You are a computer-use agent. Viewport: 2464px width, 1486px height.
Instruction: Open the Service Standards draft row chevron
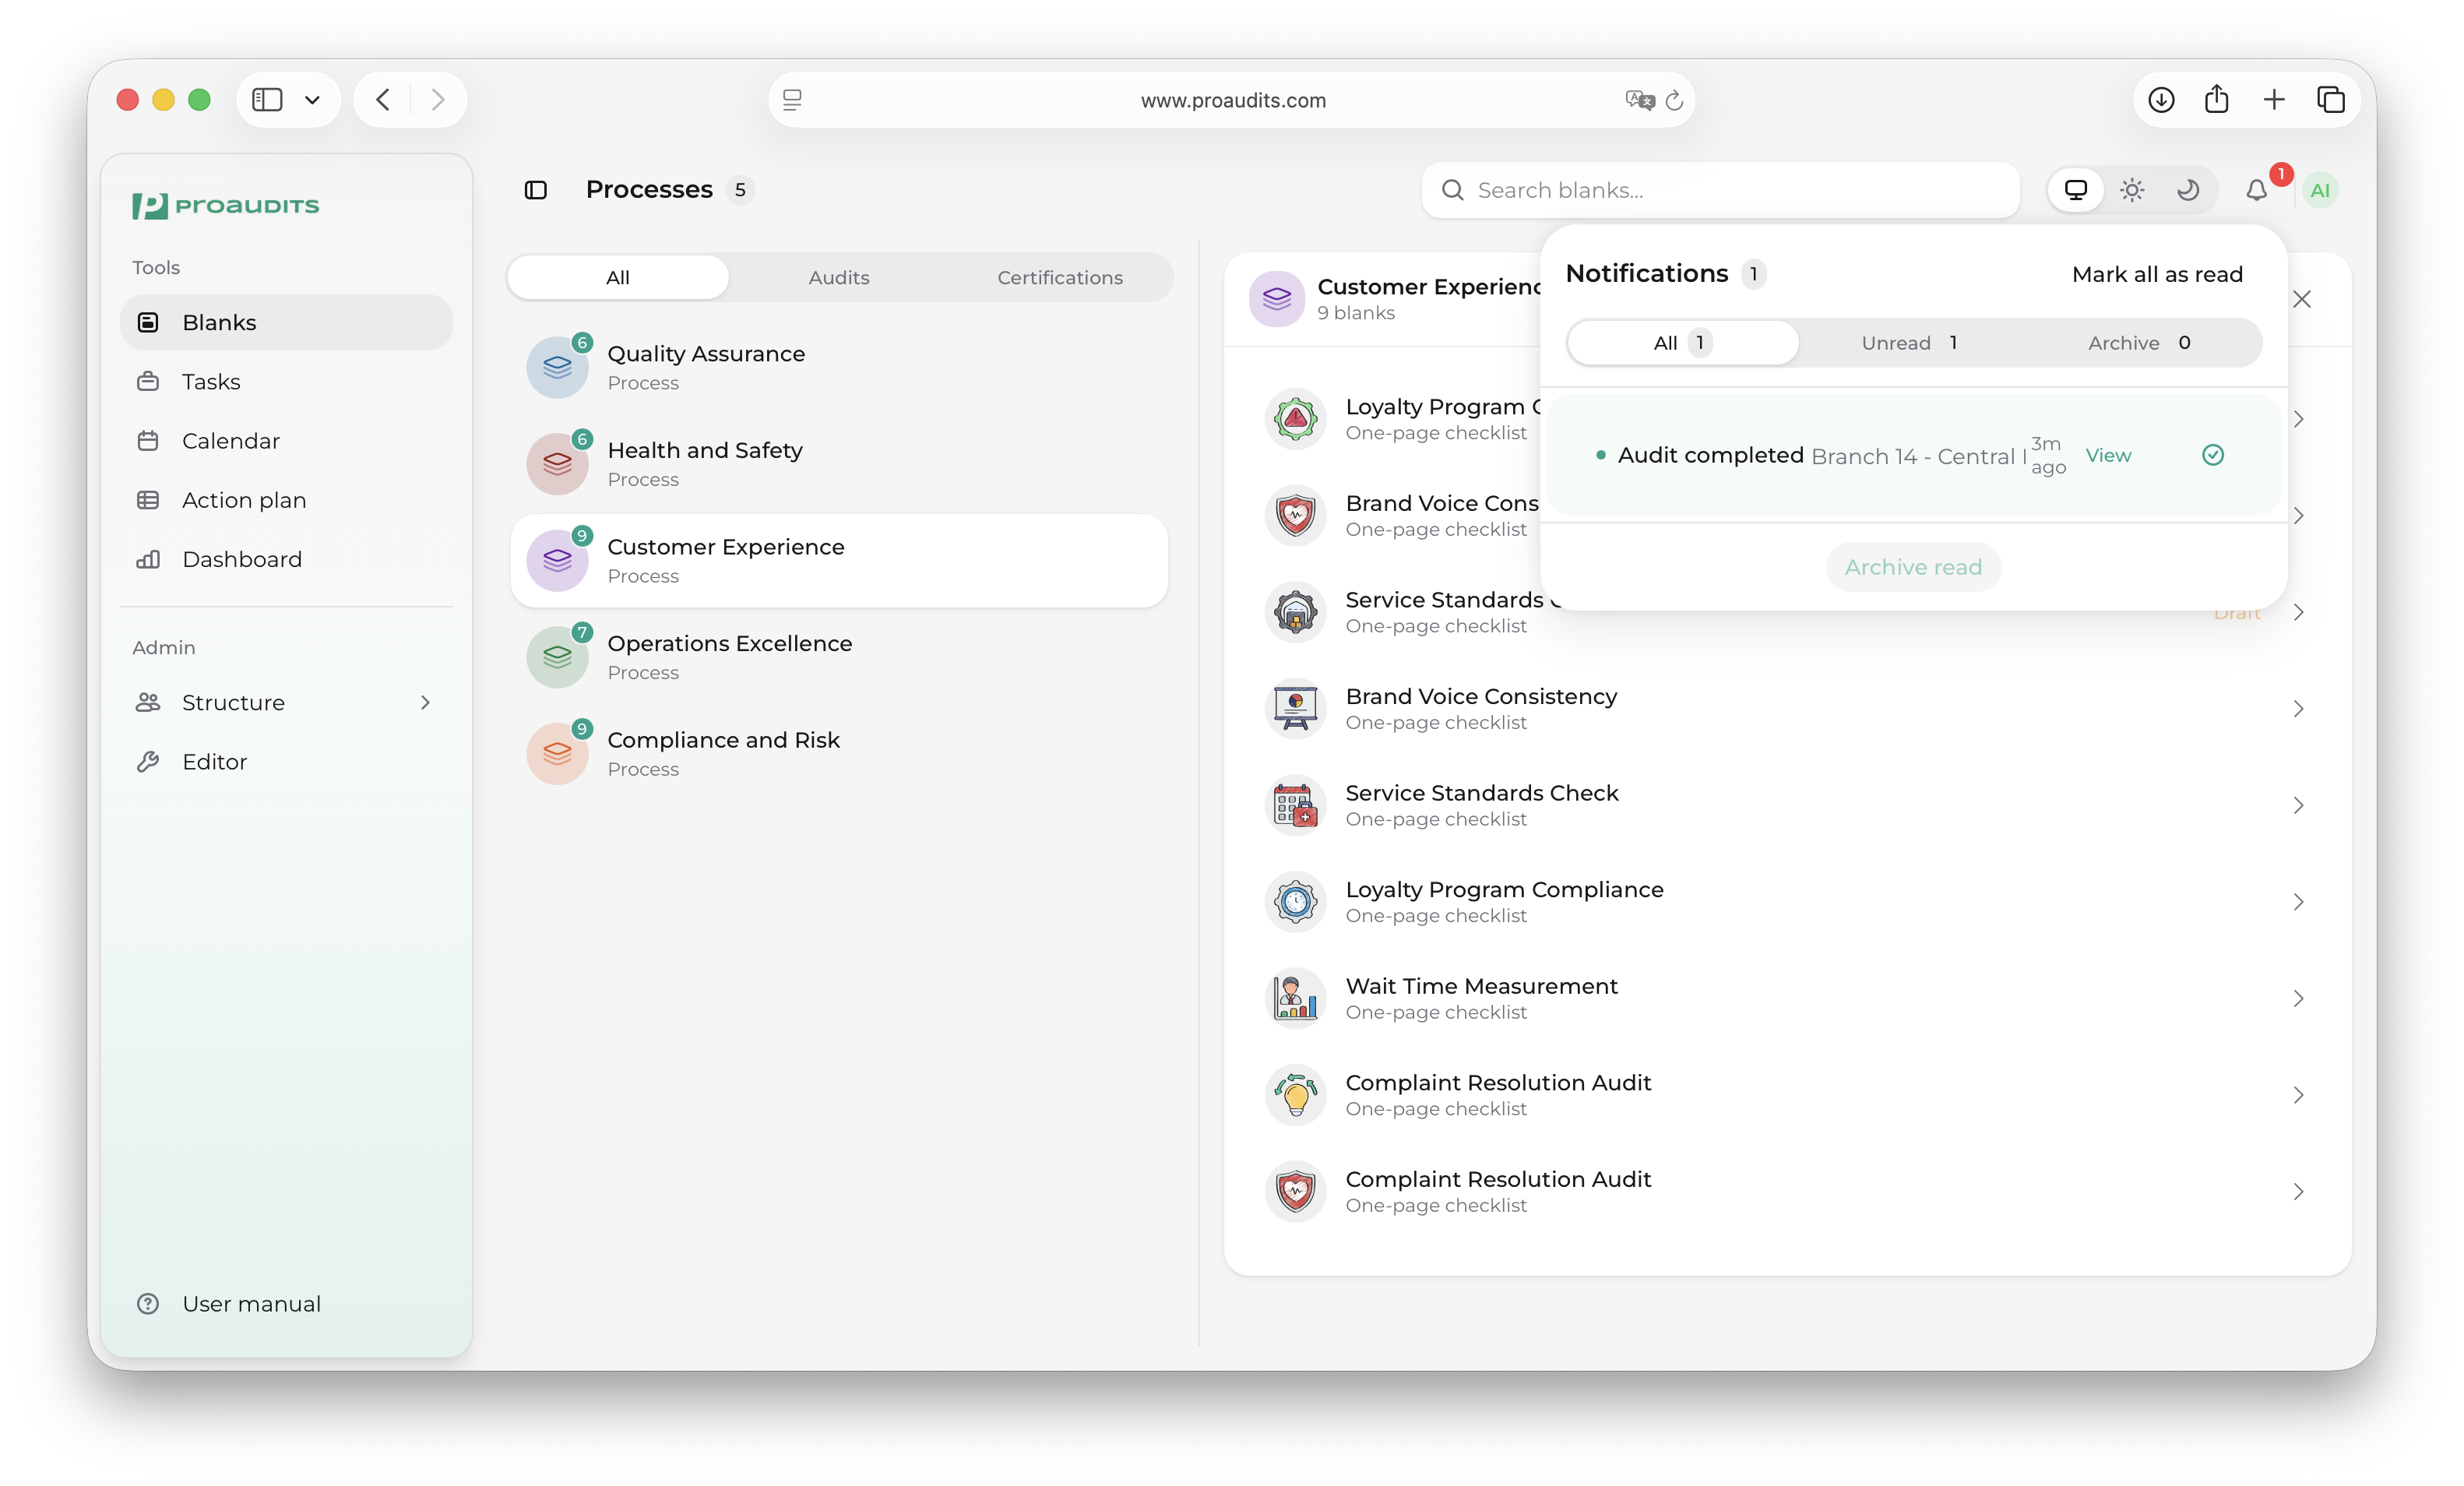click(2298, 612)
